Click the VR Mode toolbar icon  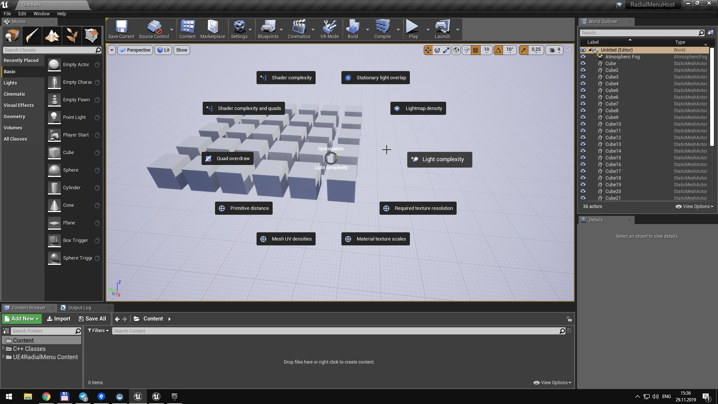[x=329, y=29]
